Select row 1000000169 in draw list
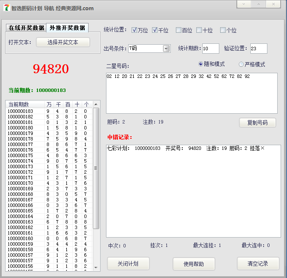The image size is (287, 278). coord(49,189)
